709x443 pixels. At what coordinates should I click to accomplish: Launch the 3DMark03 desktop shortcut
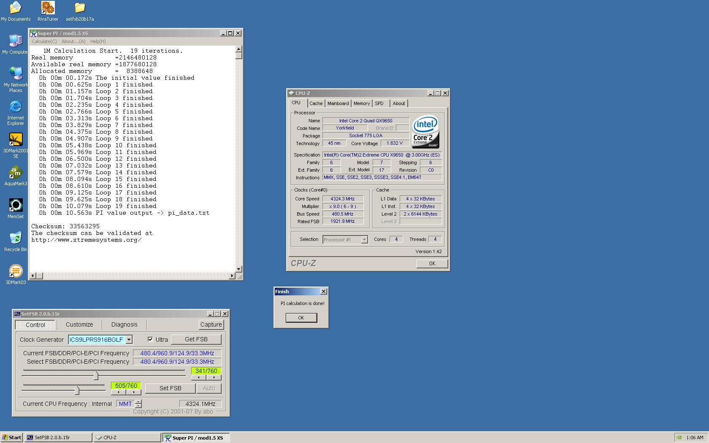pyautogui.click(x=16, y=274)
